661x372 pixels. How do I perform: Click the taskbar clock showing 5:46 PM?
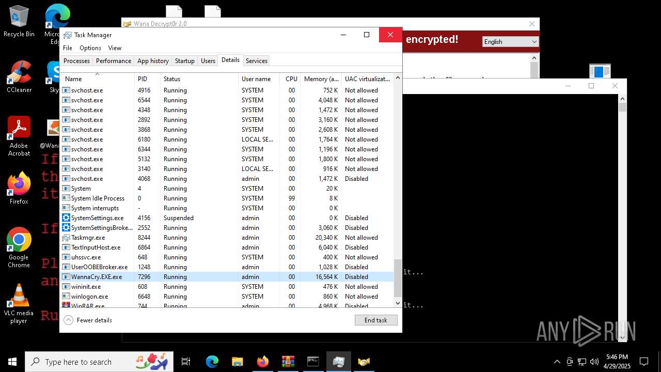pyautogui.click(x=617, y=362)
